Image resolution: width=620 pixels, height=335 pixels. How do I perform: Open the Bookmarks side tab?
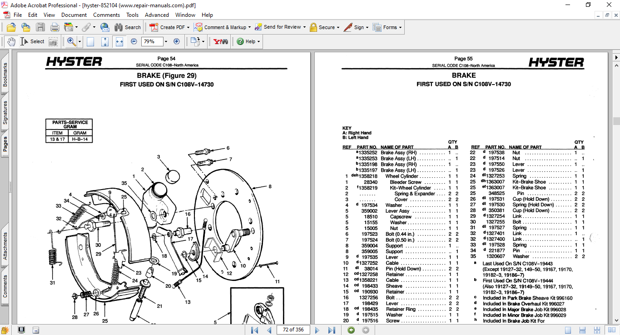tap(5, 75)
